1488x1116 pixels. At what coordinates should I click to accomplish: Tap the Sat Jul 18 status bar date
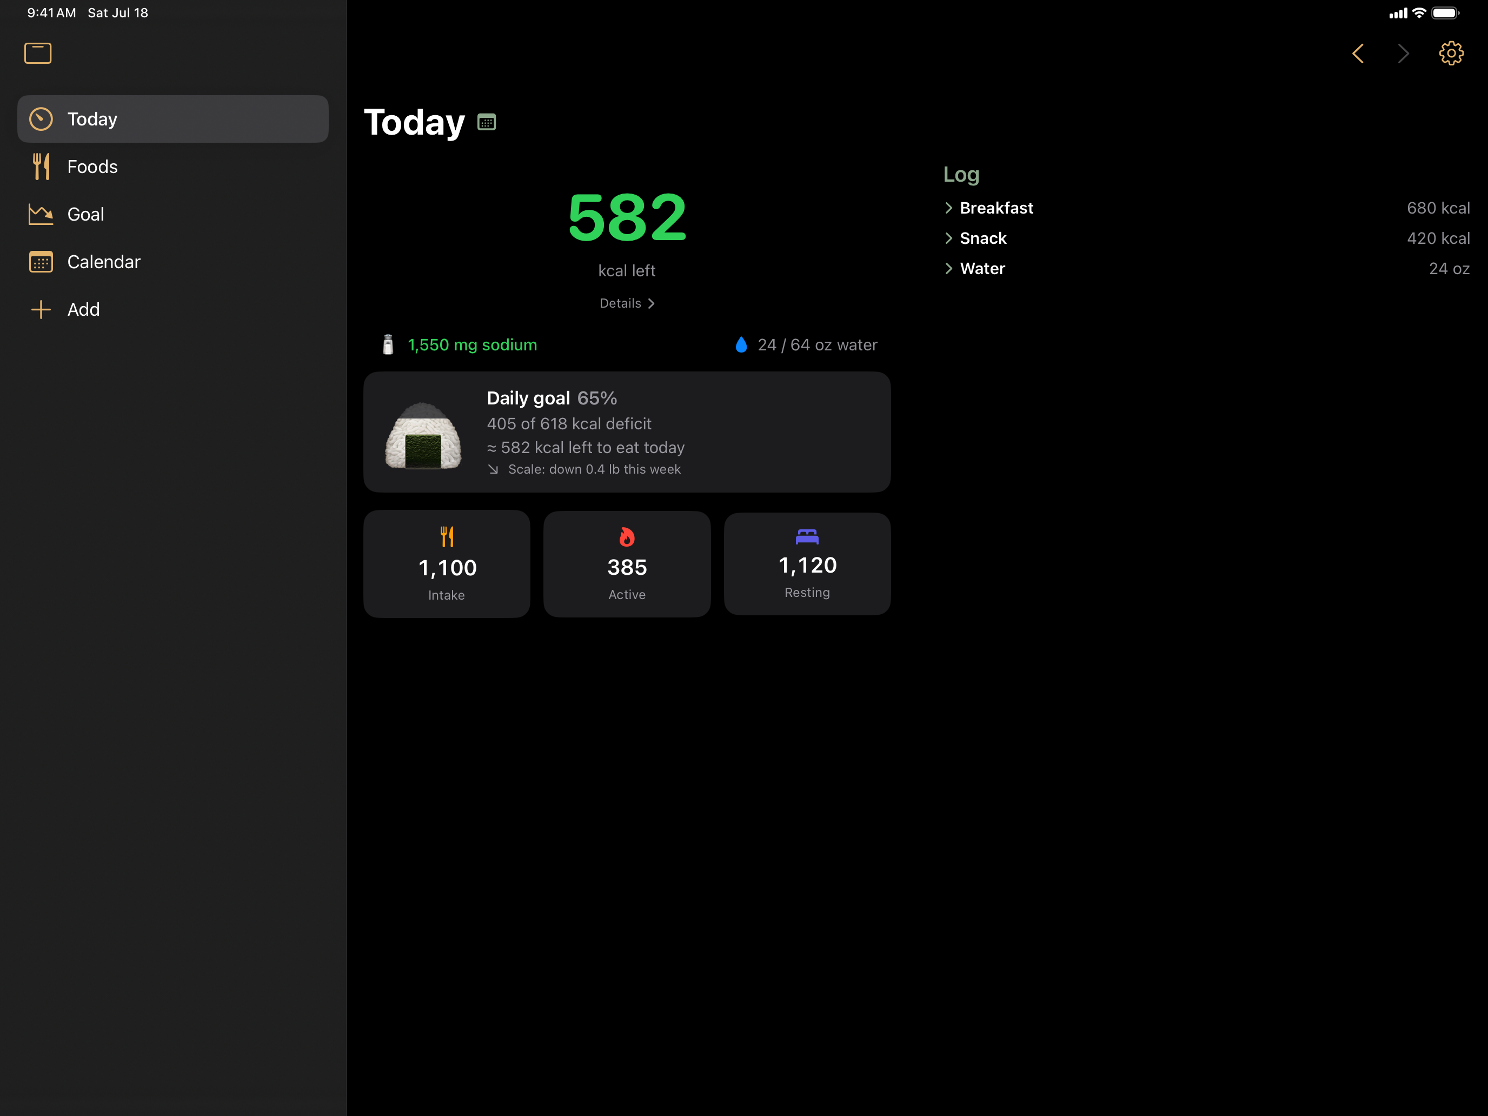click(x=118, y=13)
